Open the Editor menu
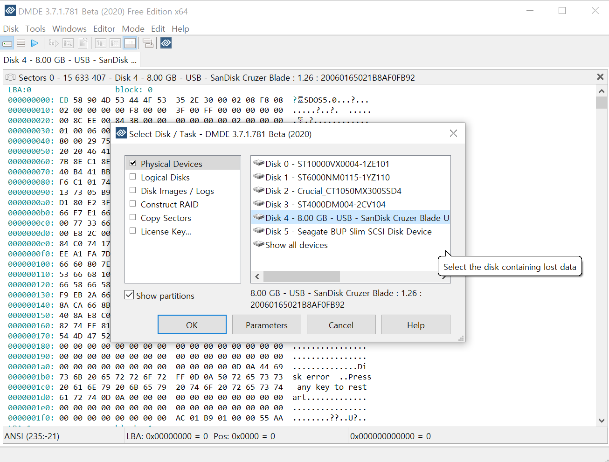 [x=104, y=29]
